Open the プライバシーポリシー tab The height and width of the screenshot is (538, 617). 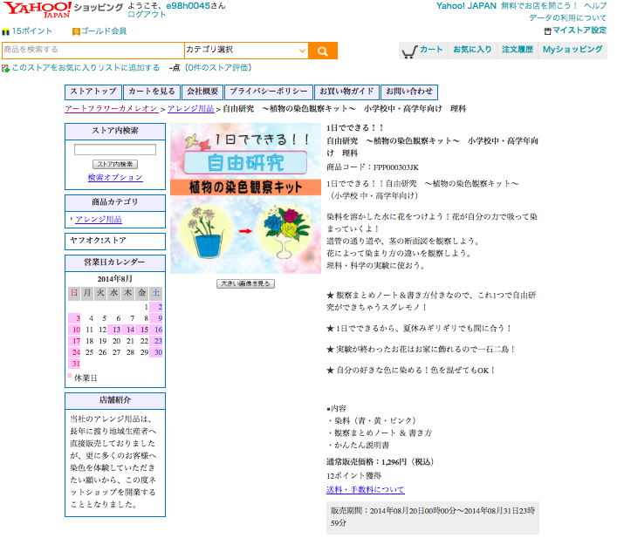click(269, 92)
